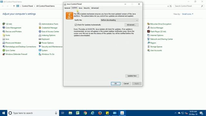Open Task View on the taskbar
206x116 pixels.
point(63,113)
